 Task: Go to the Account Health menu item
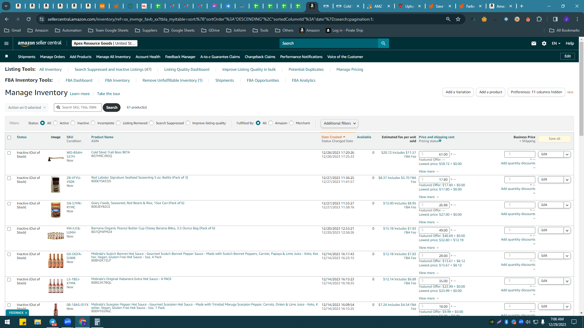[x=148, y=57]
